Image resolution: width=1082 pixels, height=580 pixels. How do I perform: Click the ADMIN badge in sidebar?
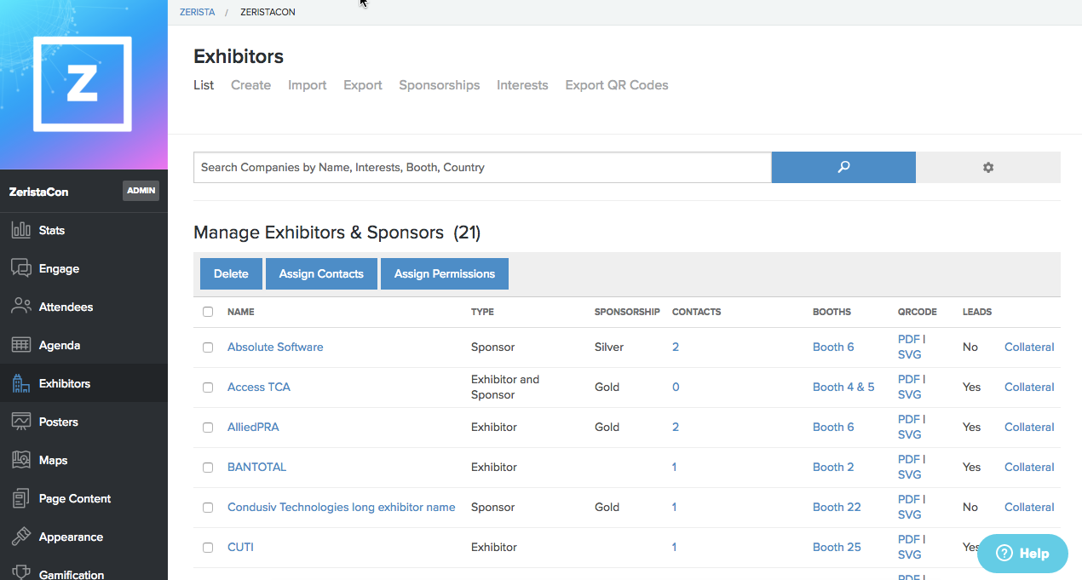[141, 191]
